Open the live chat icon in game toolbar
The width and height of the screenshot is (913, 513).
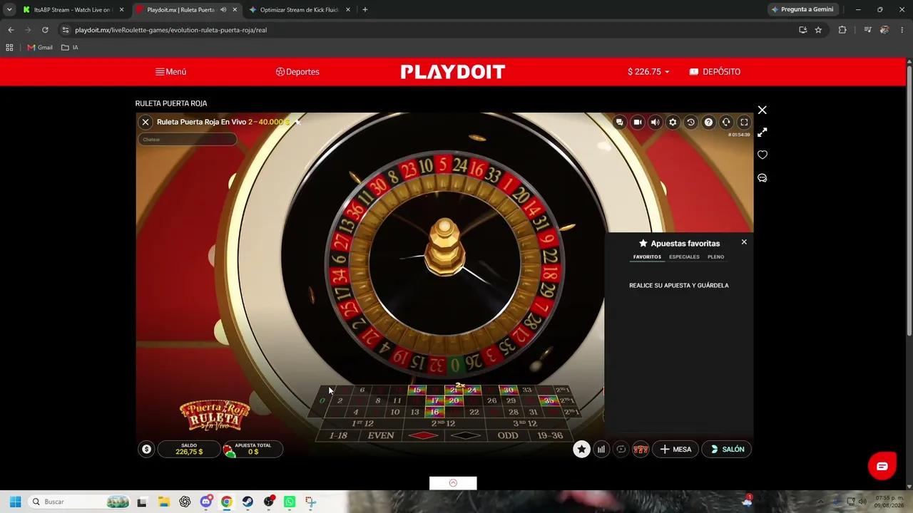tap(620, 123)
